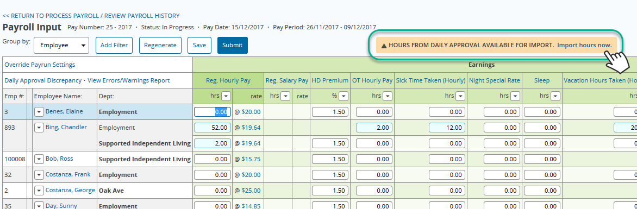637x209 pixels.
Task: Open the Group by Employee dropdown
Action: 61,46
